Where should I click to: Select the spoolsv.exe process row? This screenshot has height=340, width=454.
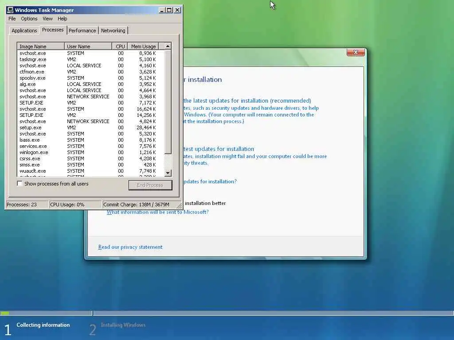pos(90,78)
